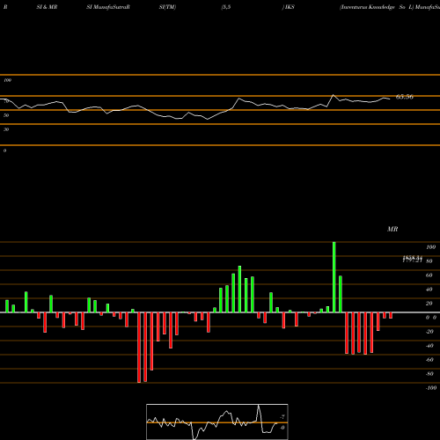Image resolution: width=440 pixels, height=440 pixels.
Task: Click the RSI value label 65.56
Action: (405, 97)
